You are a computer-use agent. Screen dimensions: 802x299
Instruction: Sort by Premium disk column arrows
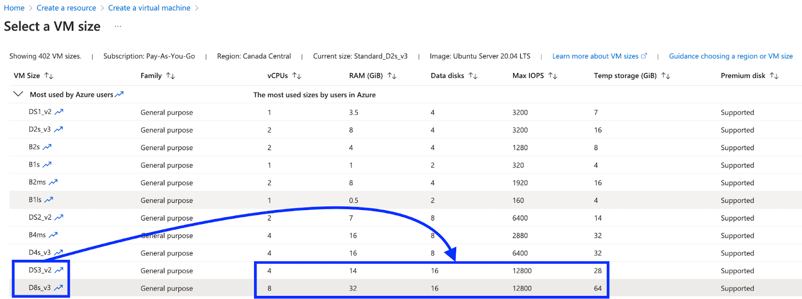[x=774, y=75]
